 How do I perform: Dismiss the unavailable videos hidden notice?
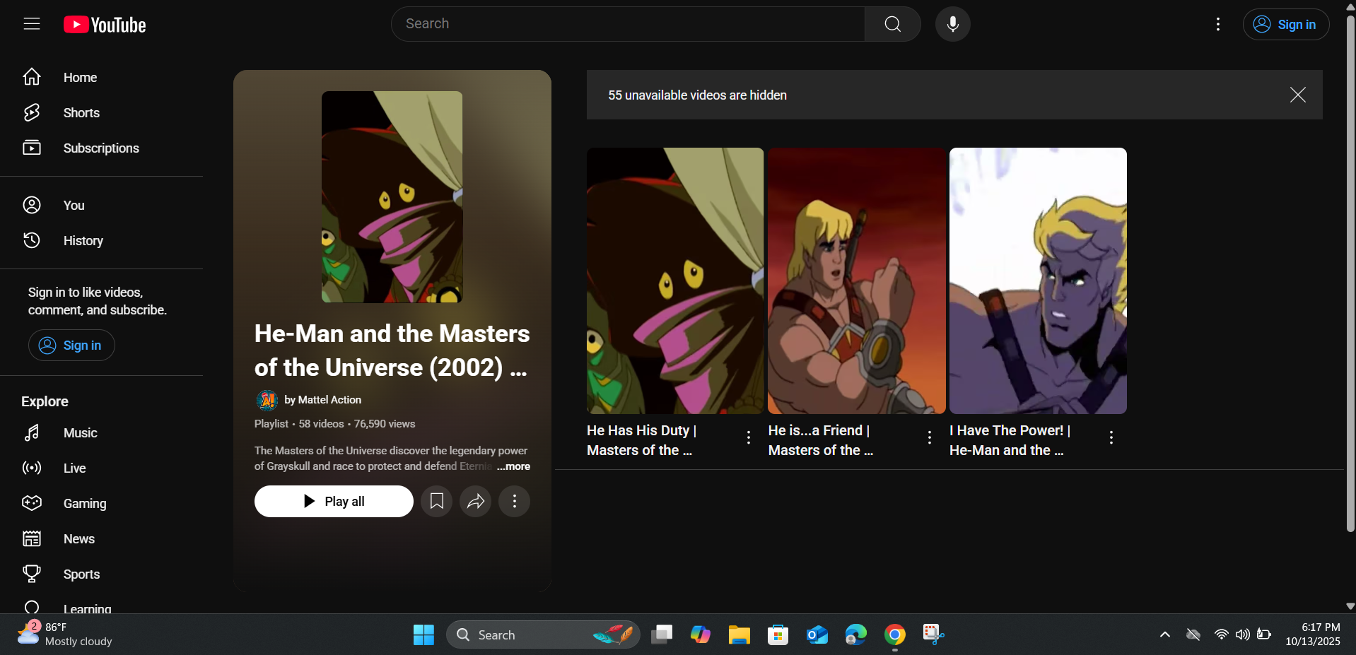pos(1297,95)
